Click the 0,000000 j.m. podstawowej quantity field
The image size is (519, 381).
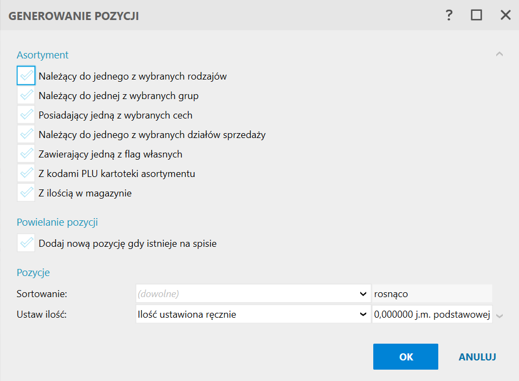[x=432, y=314]
